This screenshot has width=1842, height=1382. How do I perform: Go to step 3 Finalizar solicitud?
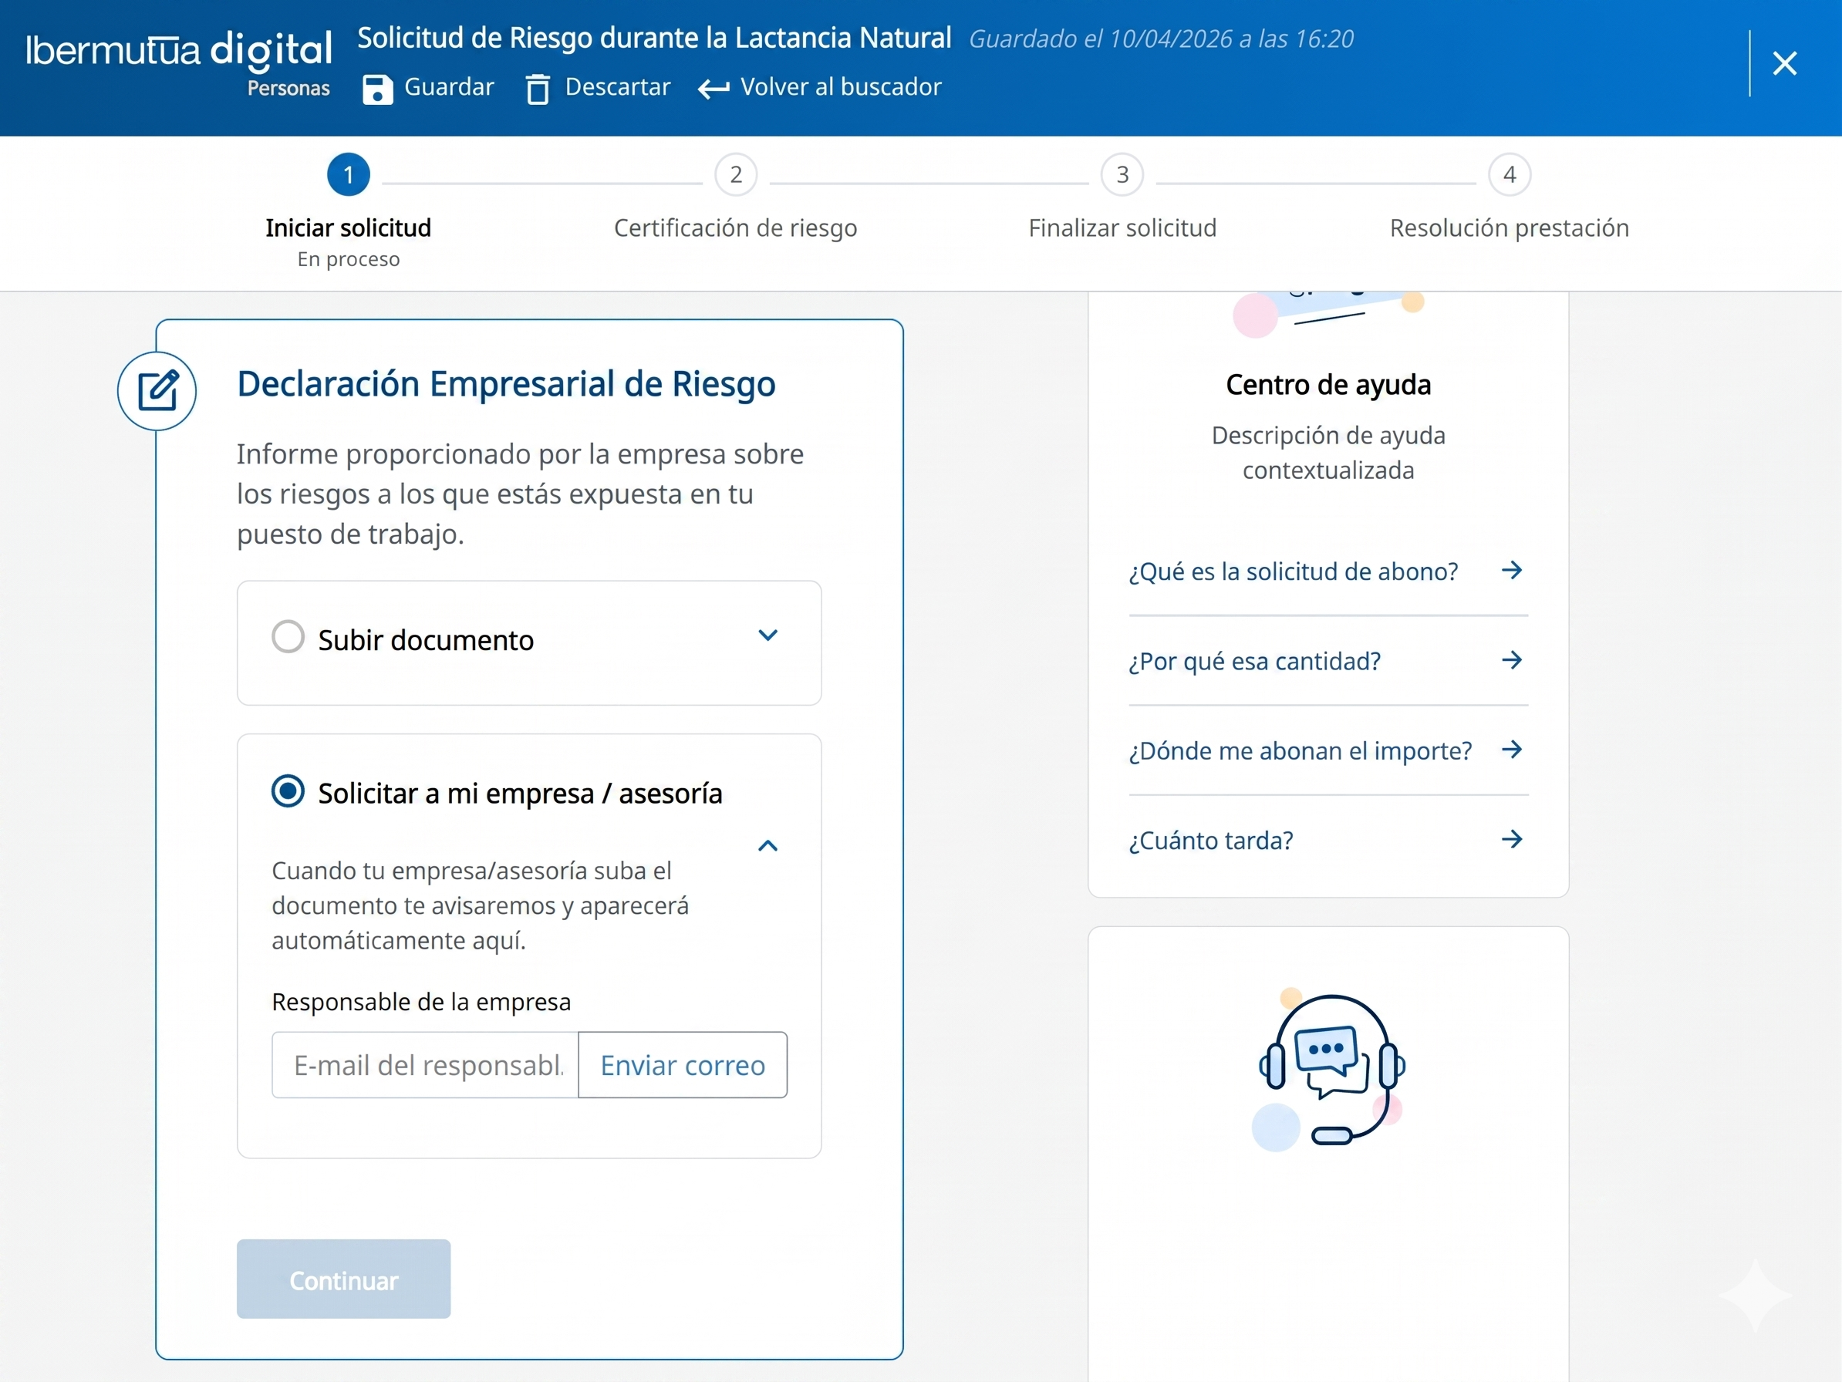click(1122, 176)
